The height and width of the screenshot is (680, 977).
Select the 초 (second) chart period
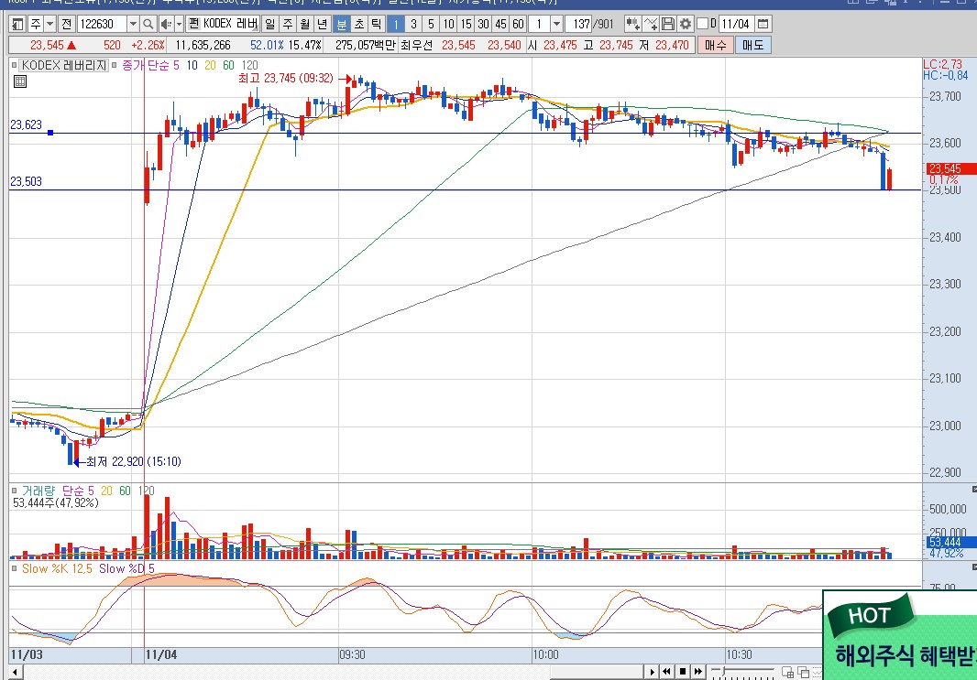359,25
